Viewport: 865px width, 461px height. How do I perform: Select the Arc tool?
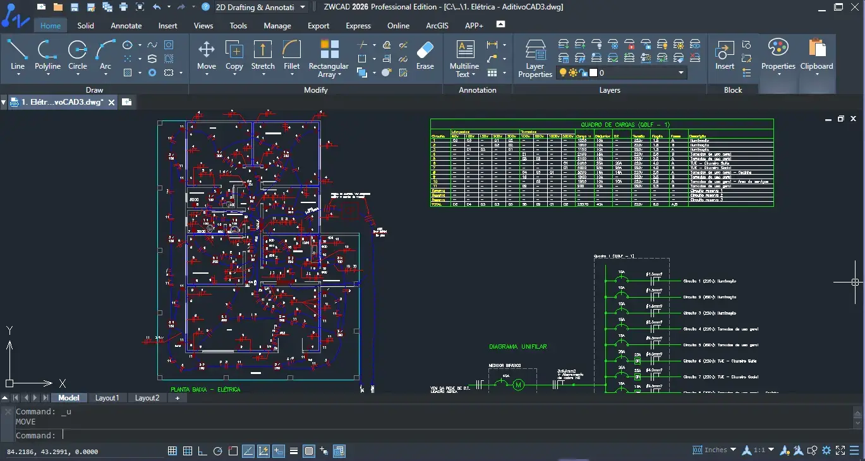(105, 55)
